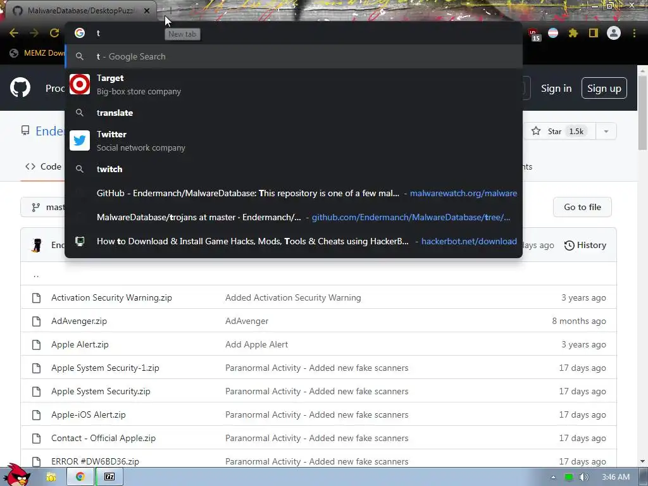Click the repository icon beside Endermanch
This screenshot has width=648, height=486.
(x=25, y=131)
